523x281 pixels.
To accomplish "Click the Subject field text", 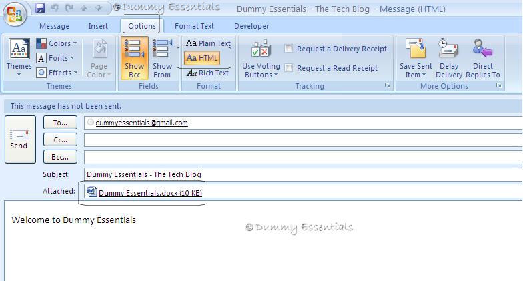I will click(144, 174).
